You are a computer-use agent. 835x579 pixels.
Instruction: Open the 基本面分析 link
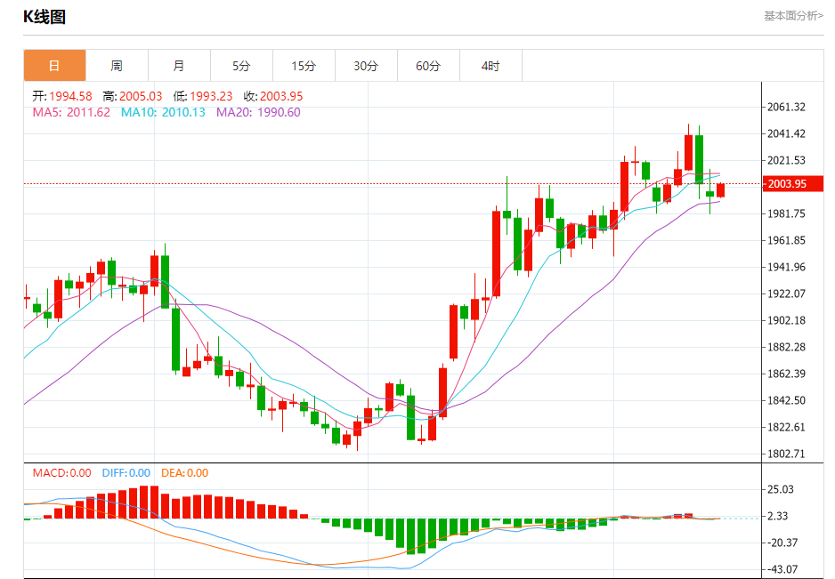coord(793,16)
